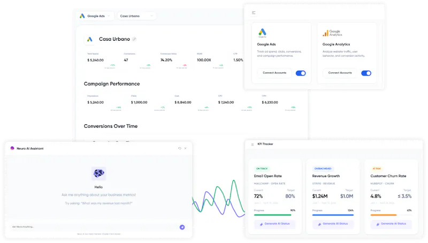Image resolution: width=428 pixels, height=243 pixels.
Task: Click the Neura brain avatar image
Action: pyautogui.click(x=98, y=173)
